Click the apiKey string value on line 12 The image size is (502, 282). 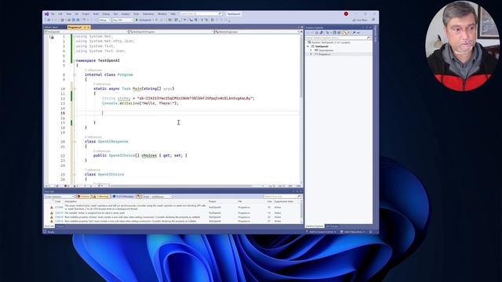[195, 99]
